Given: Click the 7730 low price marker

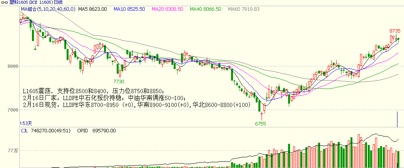Looking at the screenshot, I should click(119, 82).
